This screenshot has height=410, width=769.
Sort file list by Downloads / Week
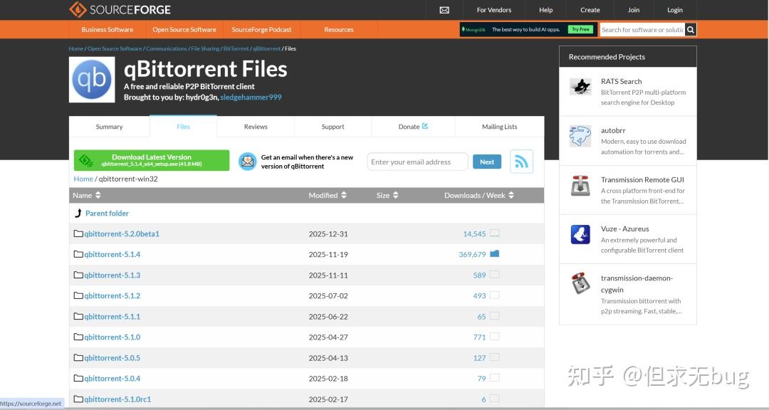(479, 195)
